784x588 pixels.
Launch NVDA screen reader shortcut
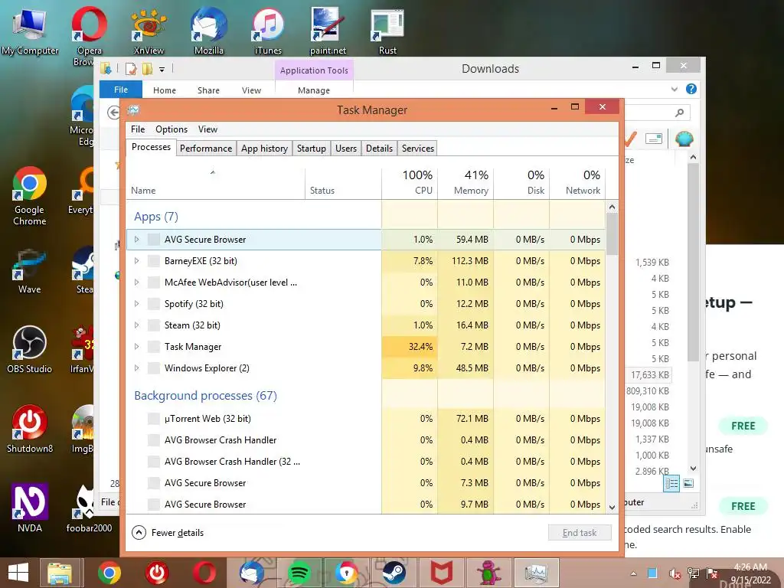(x=30, y=507)
